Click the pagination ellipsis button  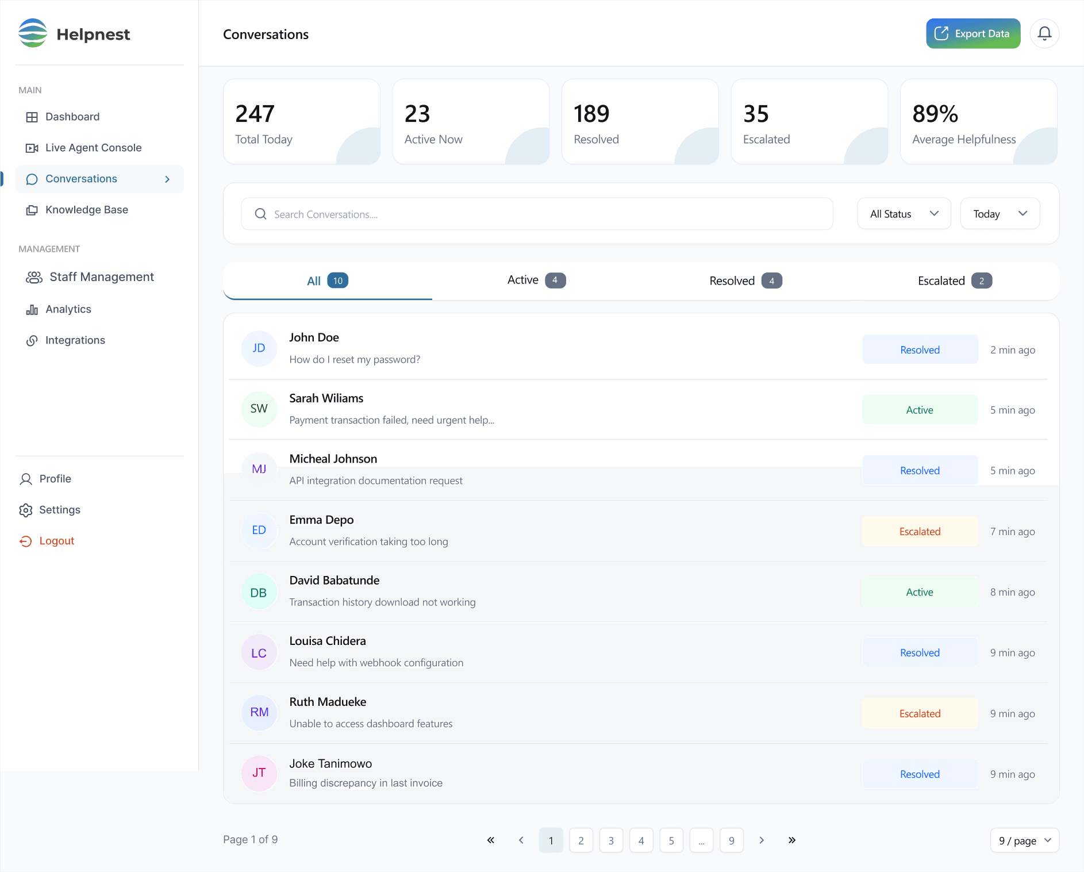click(x=702, y=840)
